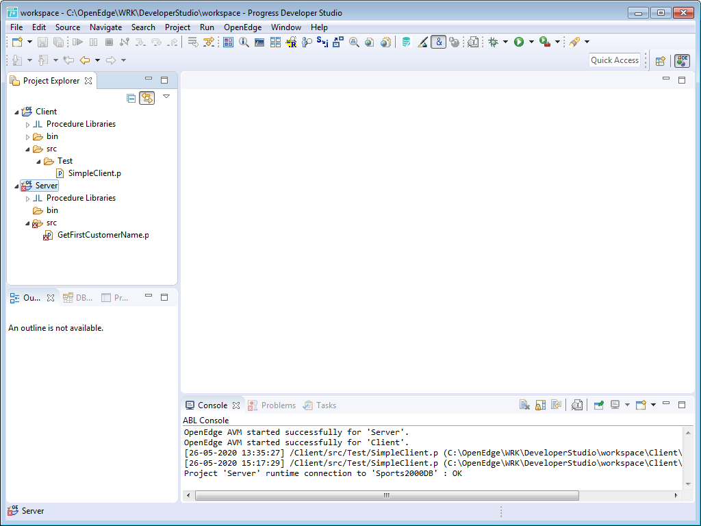Click the pen-nib annotation toolbar icon
The height and width of the screenshot is (526, 701).
click(574, 42)
